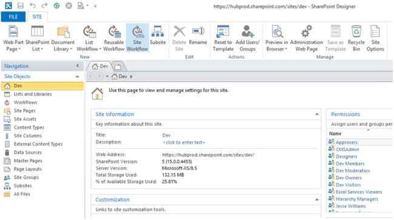
Task: Click the Site Workflow ribbon button
Action: coord(137,38)
